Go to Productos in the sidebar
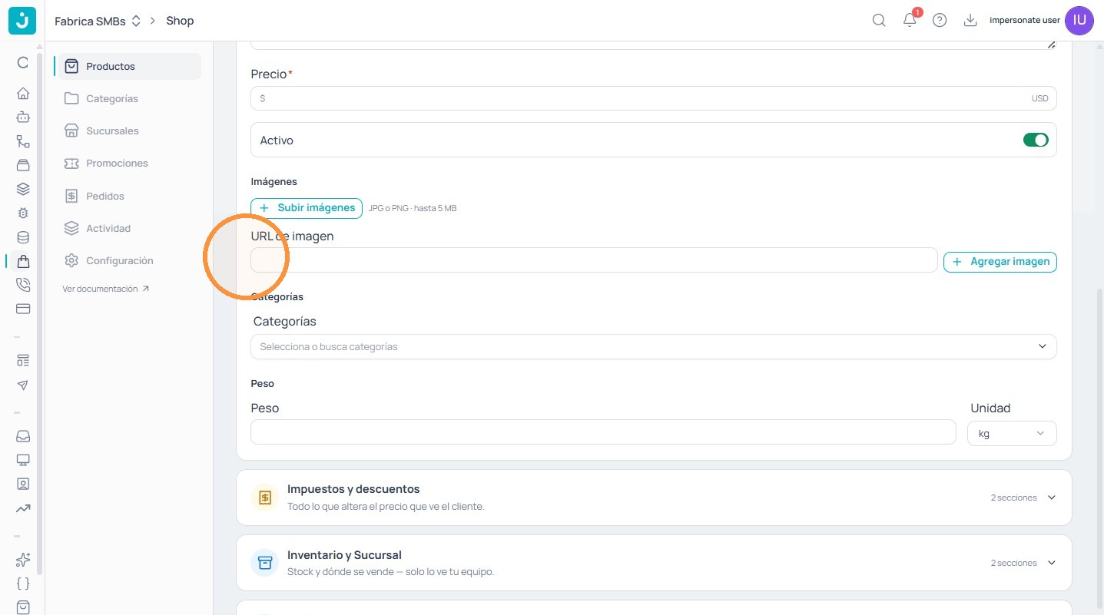Image resolution: width=1104 pixels, height=615 pixels. tap(129, 66)
